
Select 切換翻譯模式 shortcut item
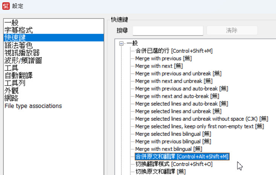[x=174, y=164]
